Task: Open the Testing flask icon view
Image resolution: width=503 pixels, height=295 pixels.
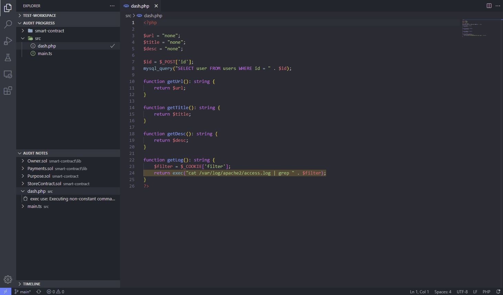Action: pos(8,57)
